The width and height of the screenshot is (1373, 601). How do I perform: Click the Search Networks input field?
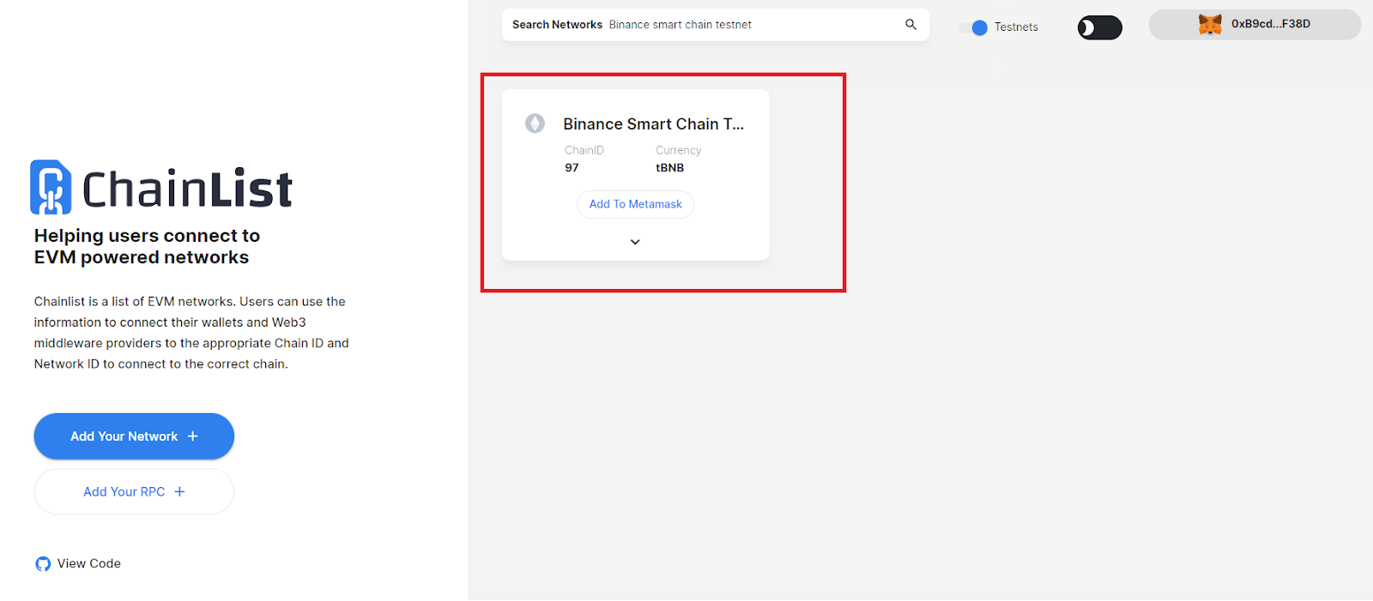click(716, 25)
